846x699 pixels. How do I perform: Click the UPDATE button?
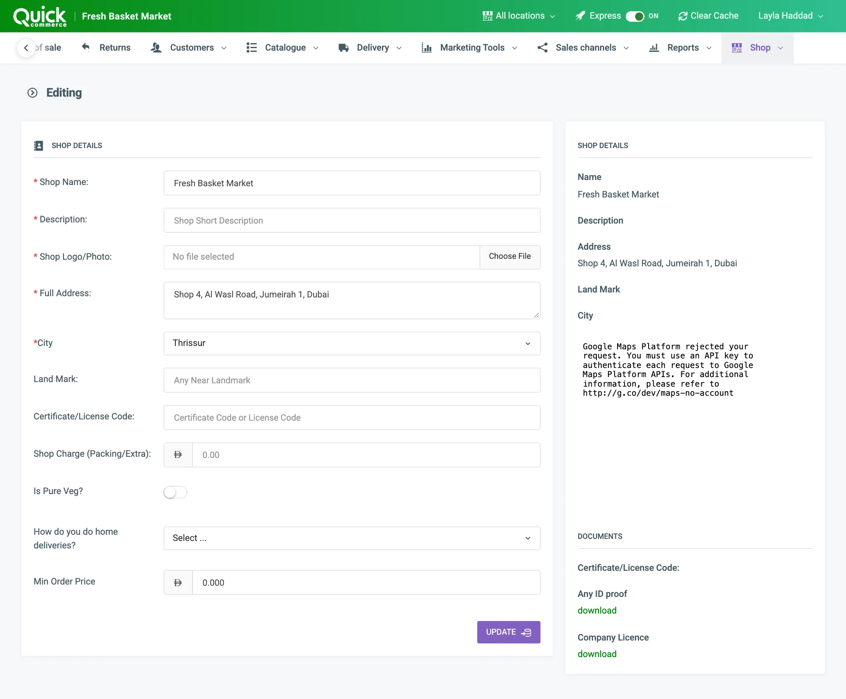(509, 632)
